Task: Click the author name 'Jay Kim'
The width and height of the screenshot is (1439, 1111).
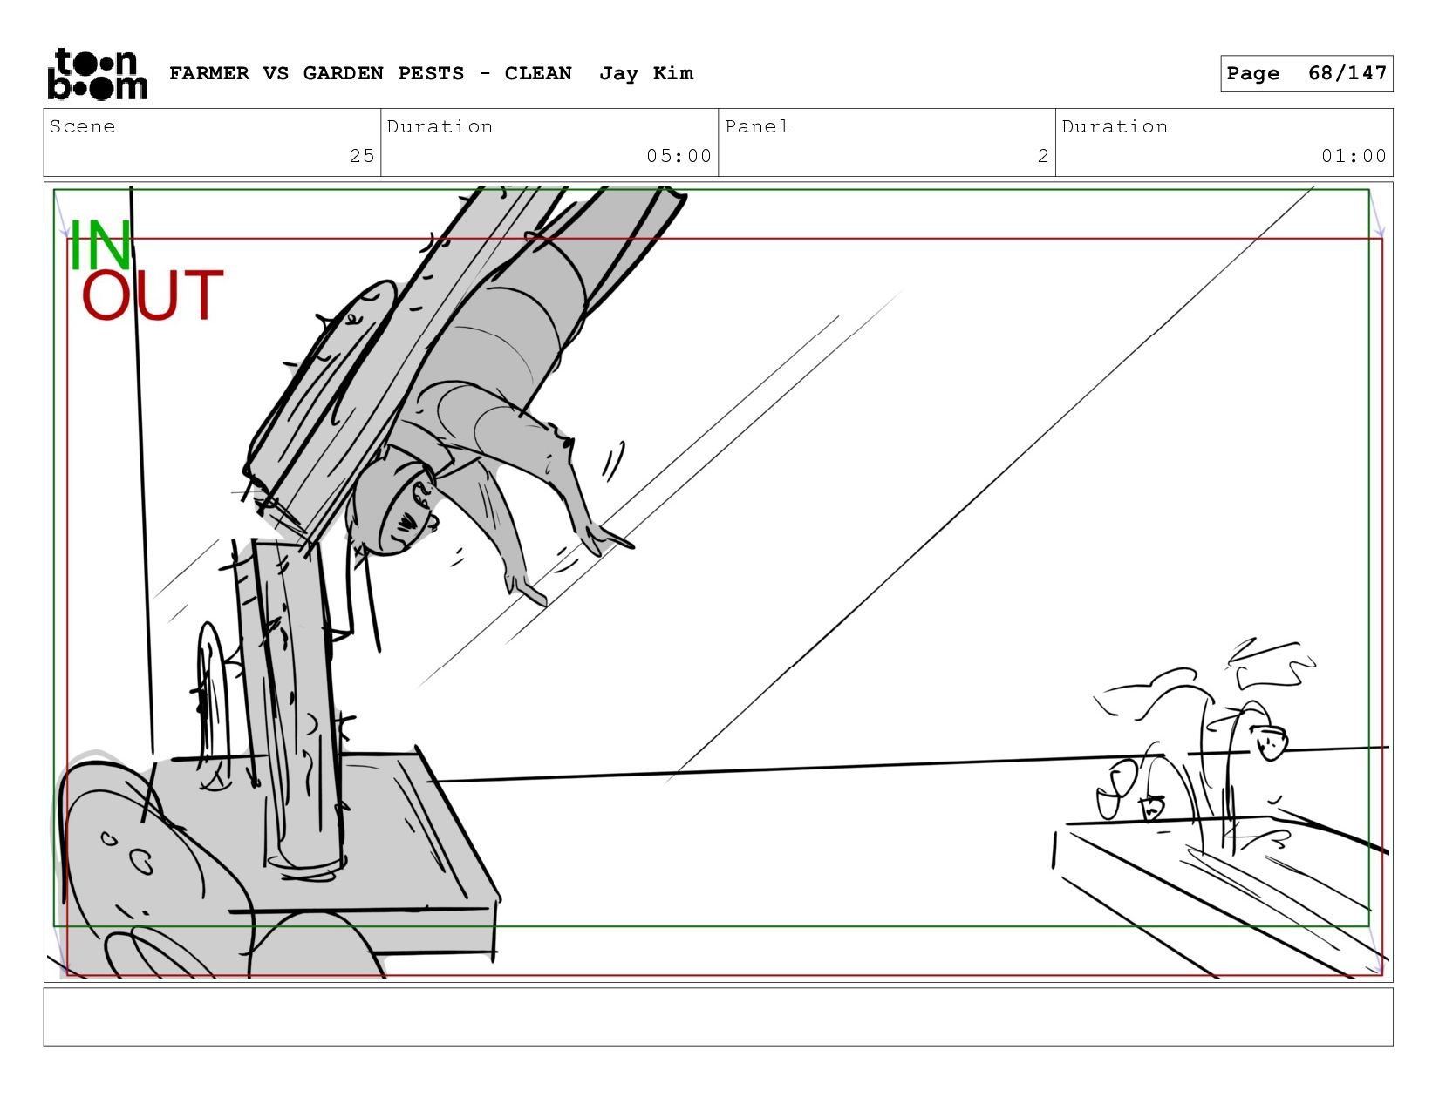Action: (646, 73)
